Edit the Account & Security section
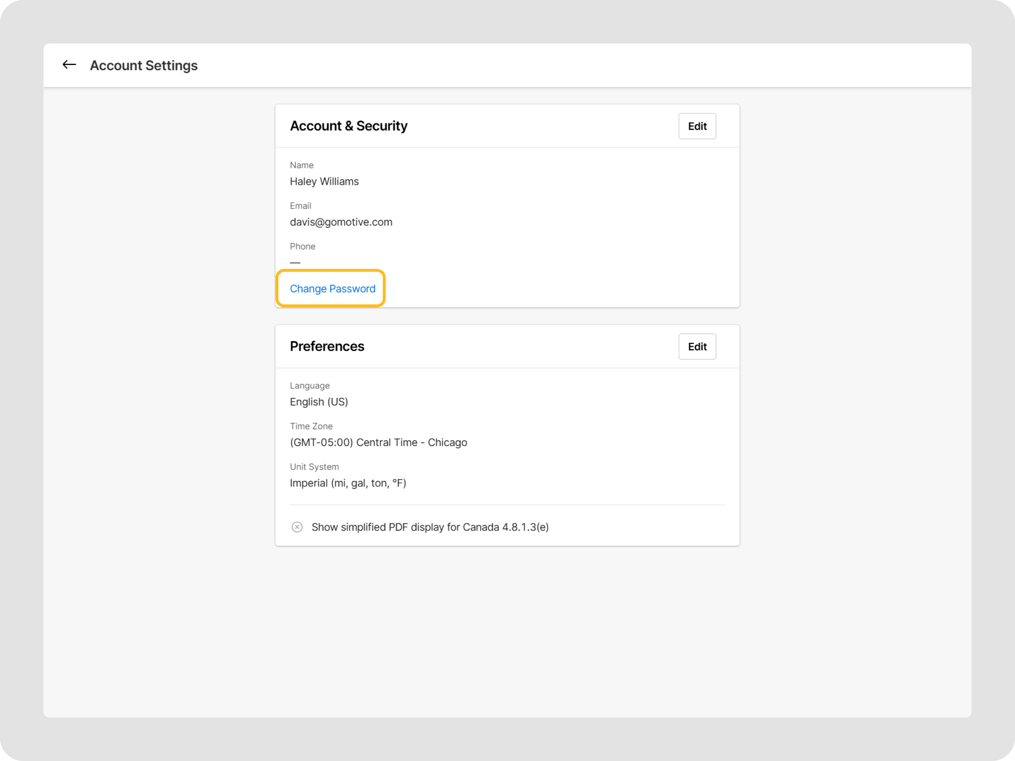 pyautogui.click(x=697, y=126)
